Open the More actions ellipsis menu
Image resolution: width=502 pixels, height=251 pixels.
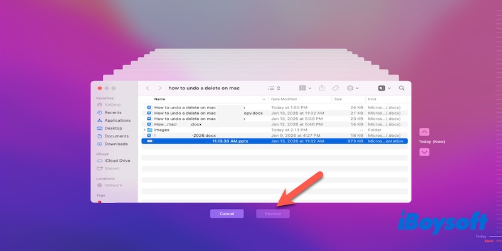[x=353, y=88]
